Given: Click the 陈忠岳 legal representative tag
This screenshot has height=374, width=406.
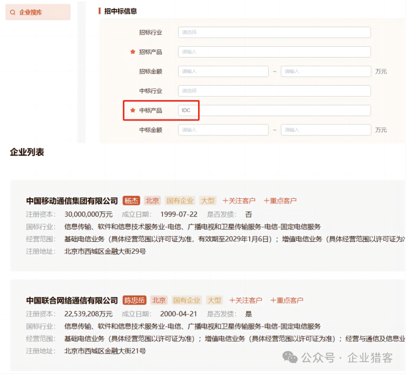Looking at the screenshot, I should point(134,300).
